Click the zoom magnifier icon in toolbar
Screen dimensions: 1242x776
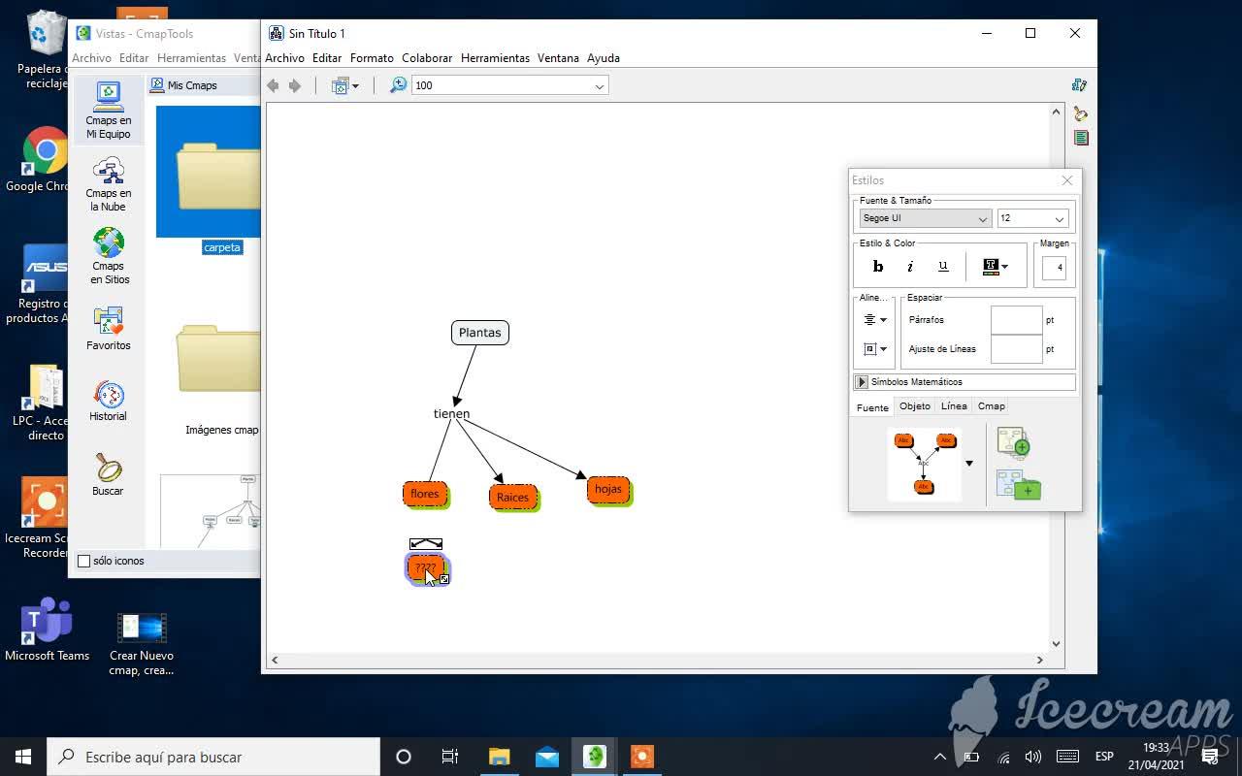click(x=398, y=85)
